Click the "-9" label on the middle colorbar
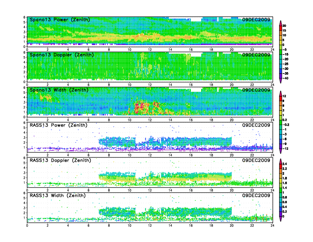The height and width of the screenshot is (242, 313). (x=285, y=144)
